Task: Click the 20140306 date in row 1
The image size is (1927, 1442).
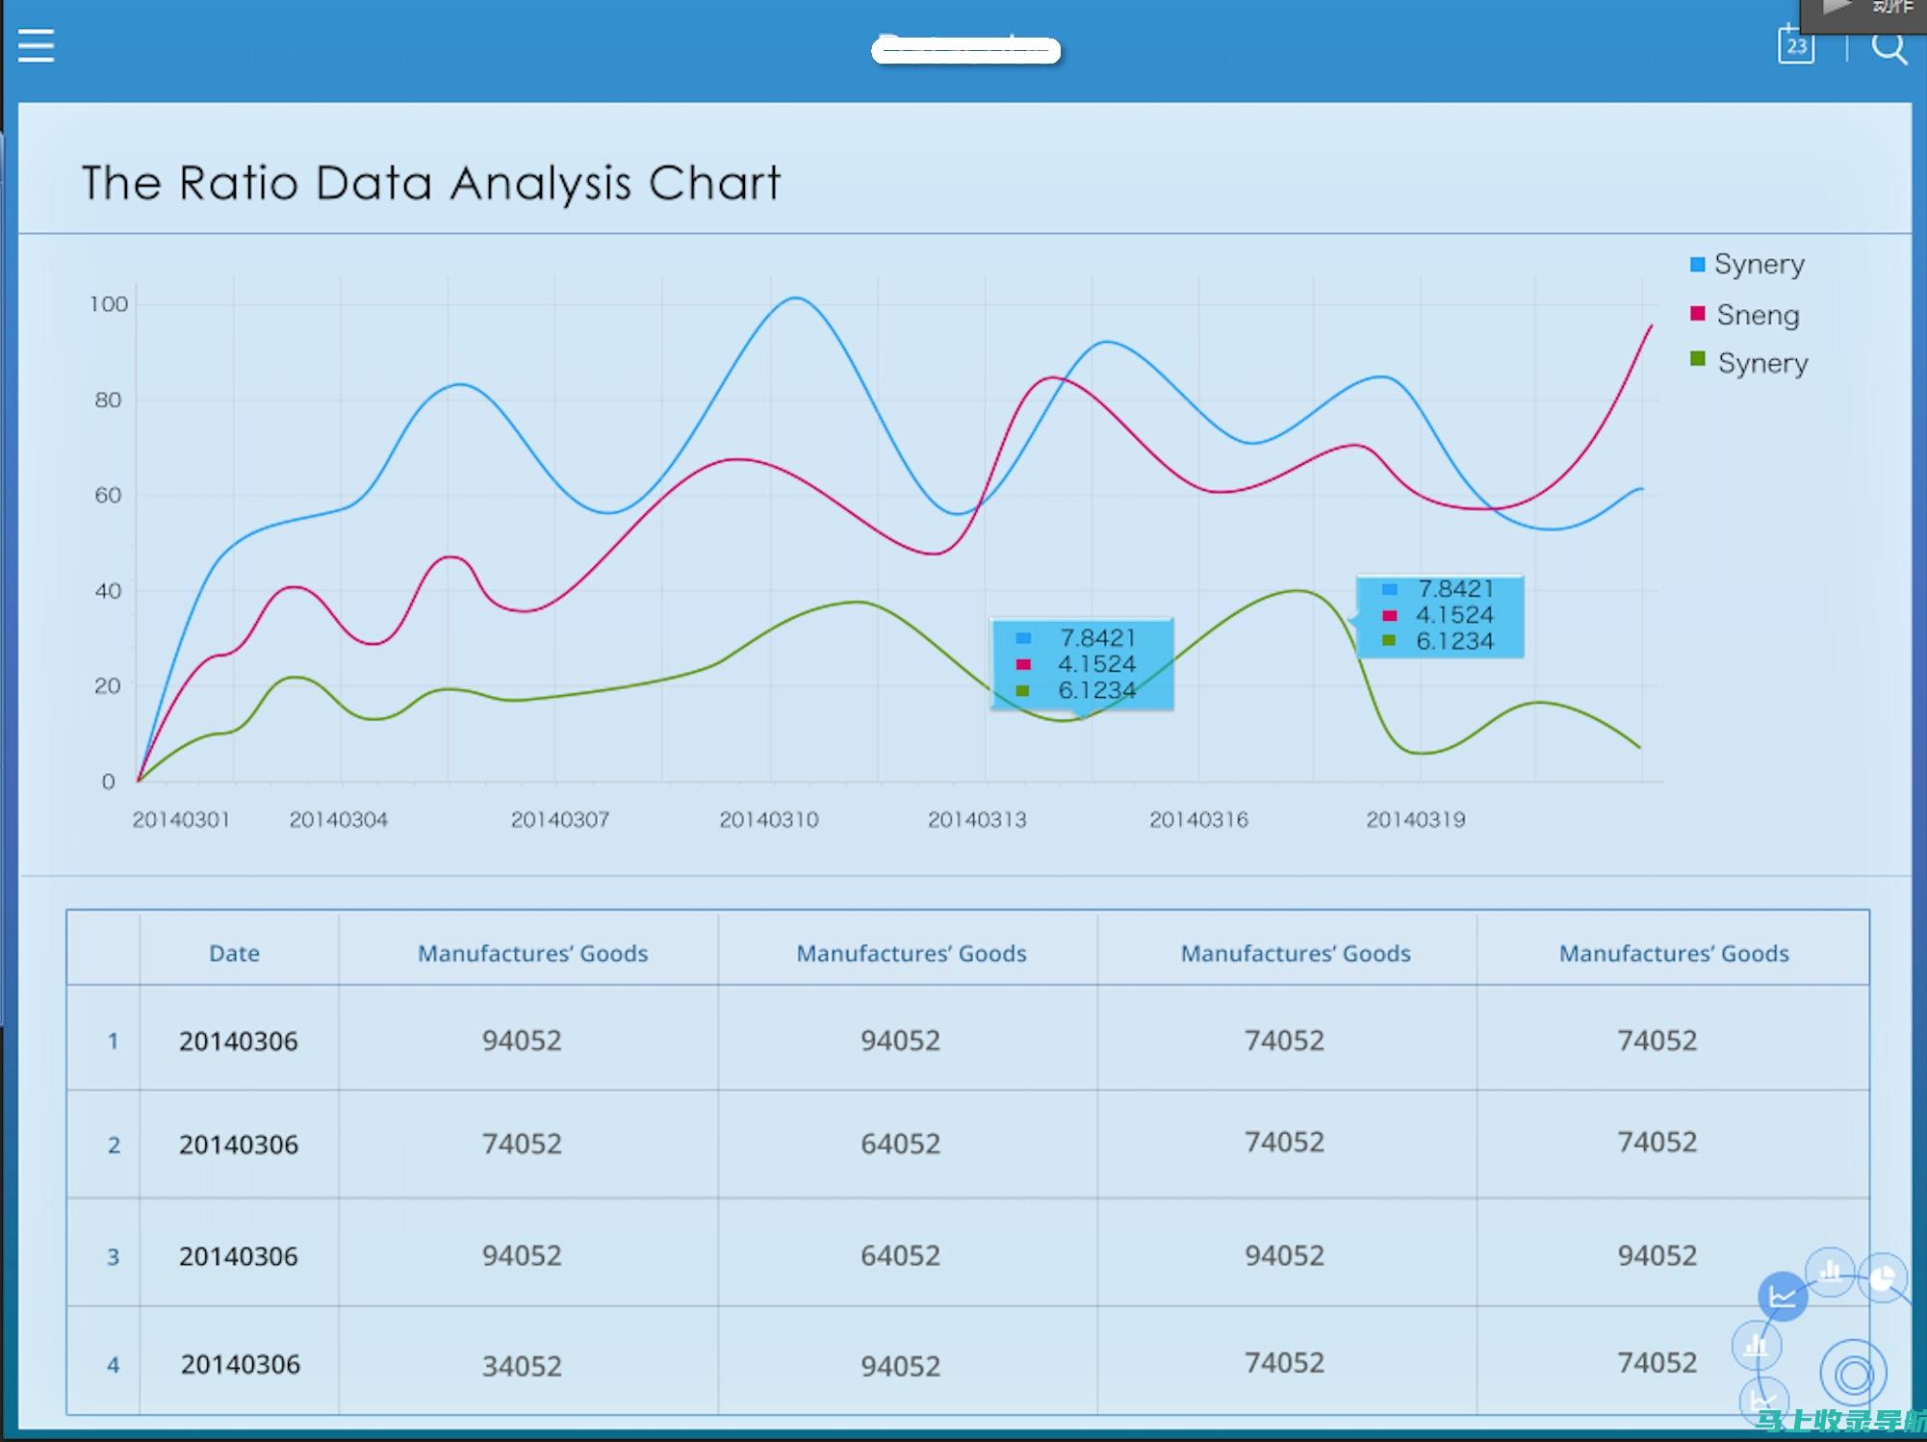Action: pos(238,1041)
